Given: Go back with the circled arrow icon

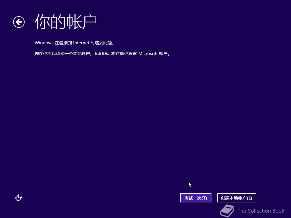Looking at the screenshot, I should tap(19, 22).
